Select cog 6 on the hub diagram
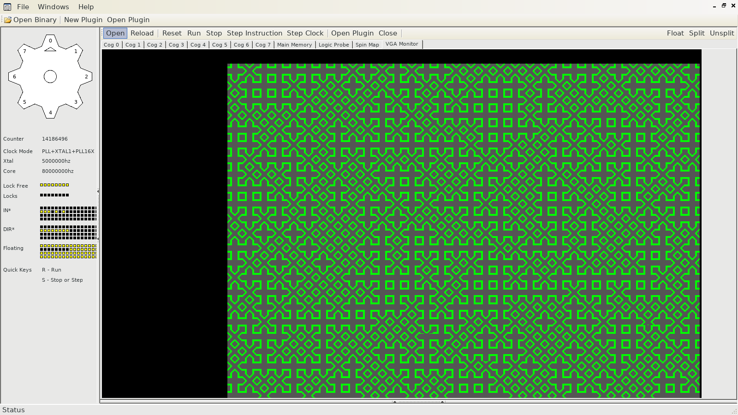 coord(14,77)
